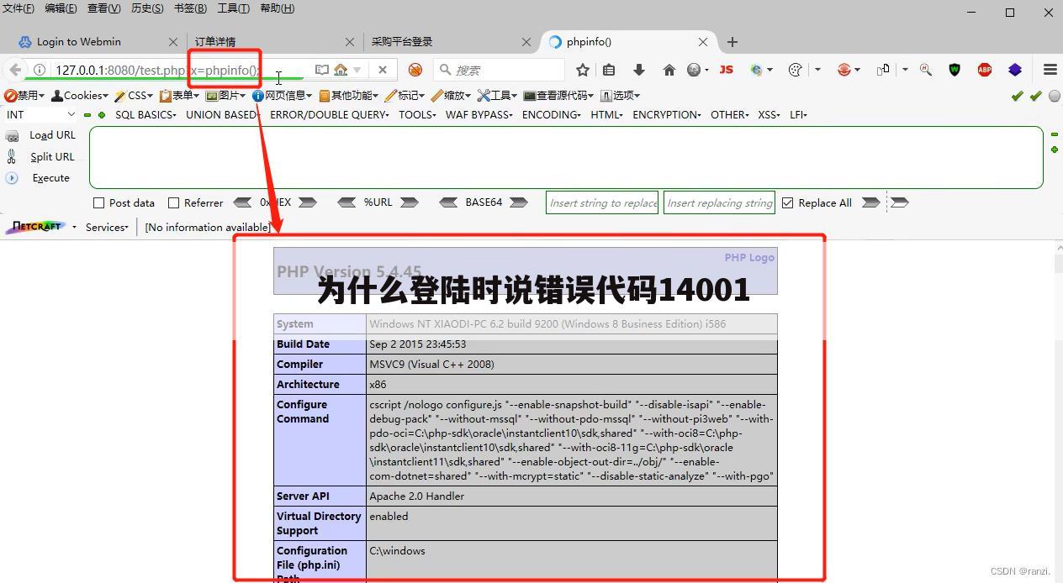
Task: Open the 文件(F) menu
Action: pos(19,8)
